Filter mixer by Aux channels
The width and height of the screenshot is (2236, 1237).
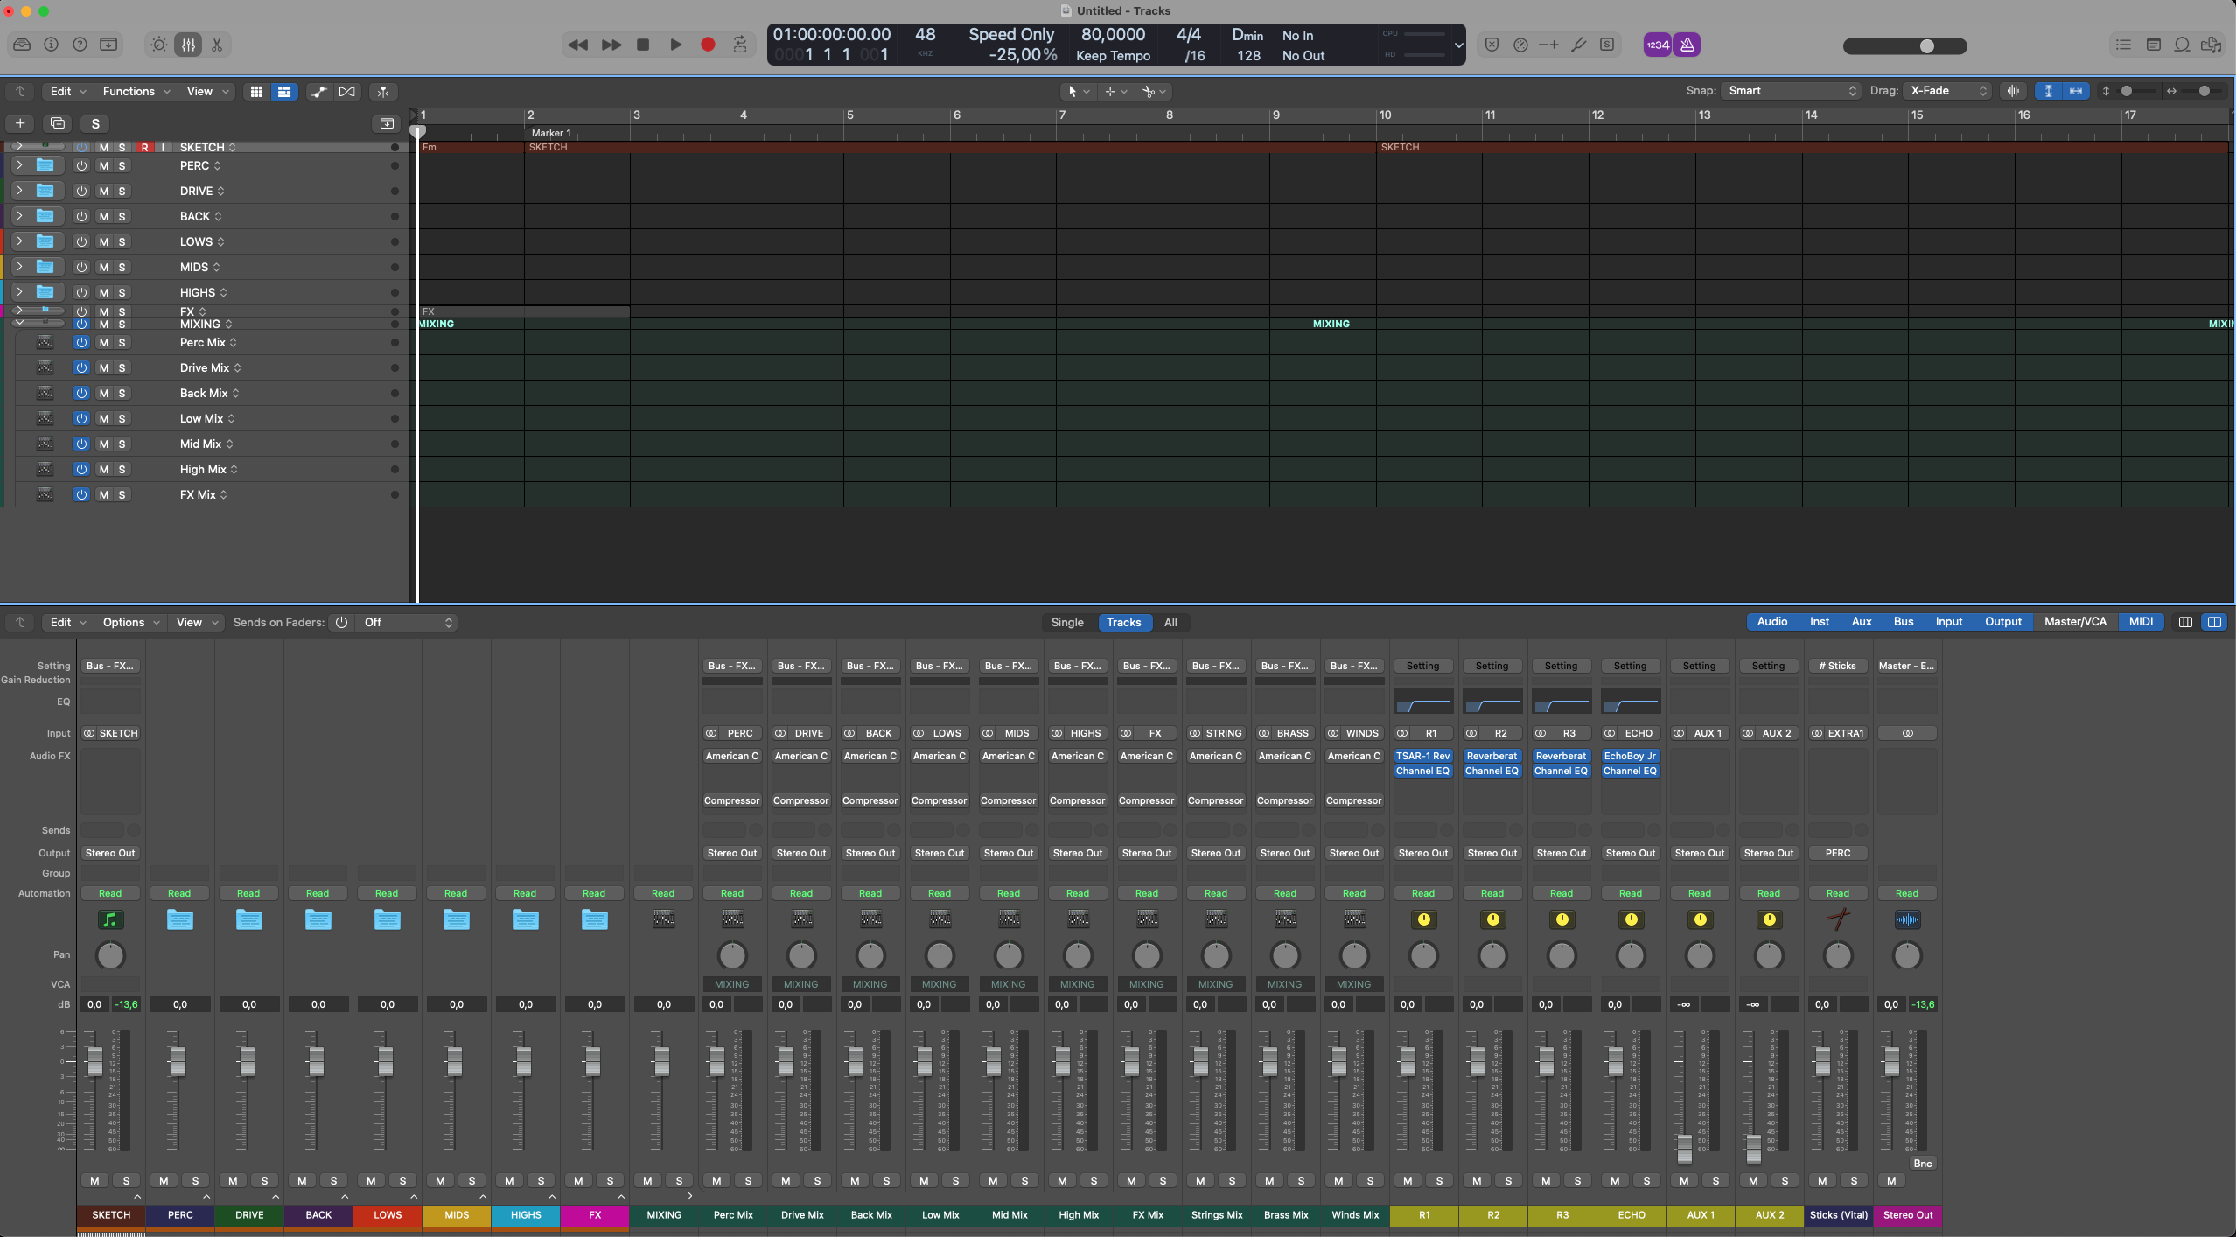click(1861, 621)
